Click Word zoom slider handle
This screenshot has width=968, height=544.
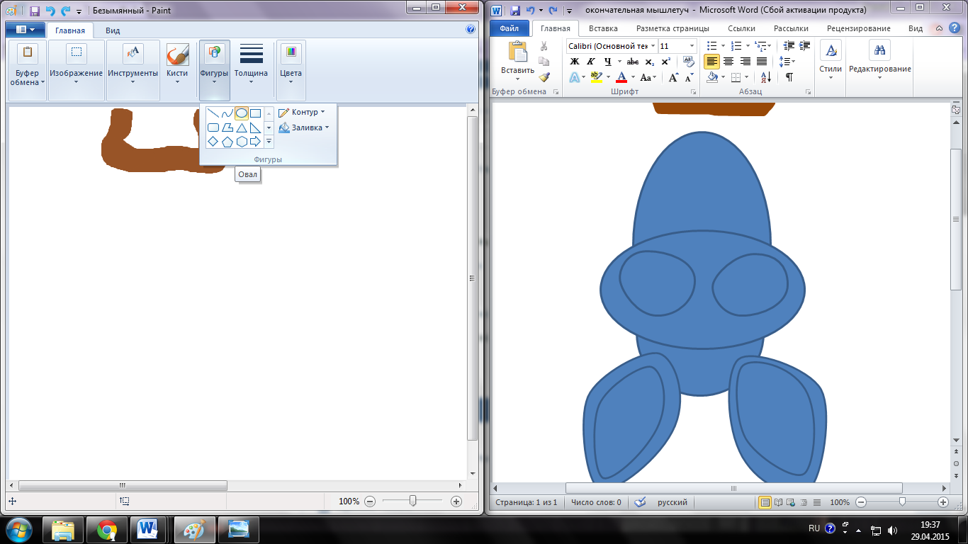902,501
